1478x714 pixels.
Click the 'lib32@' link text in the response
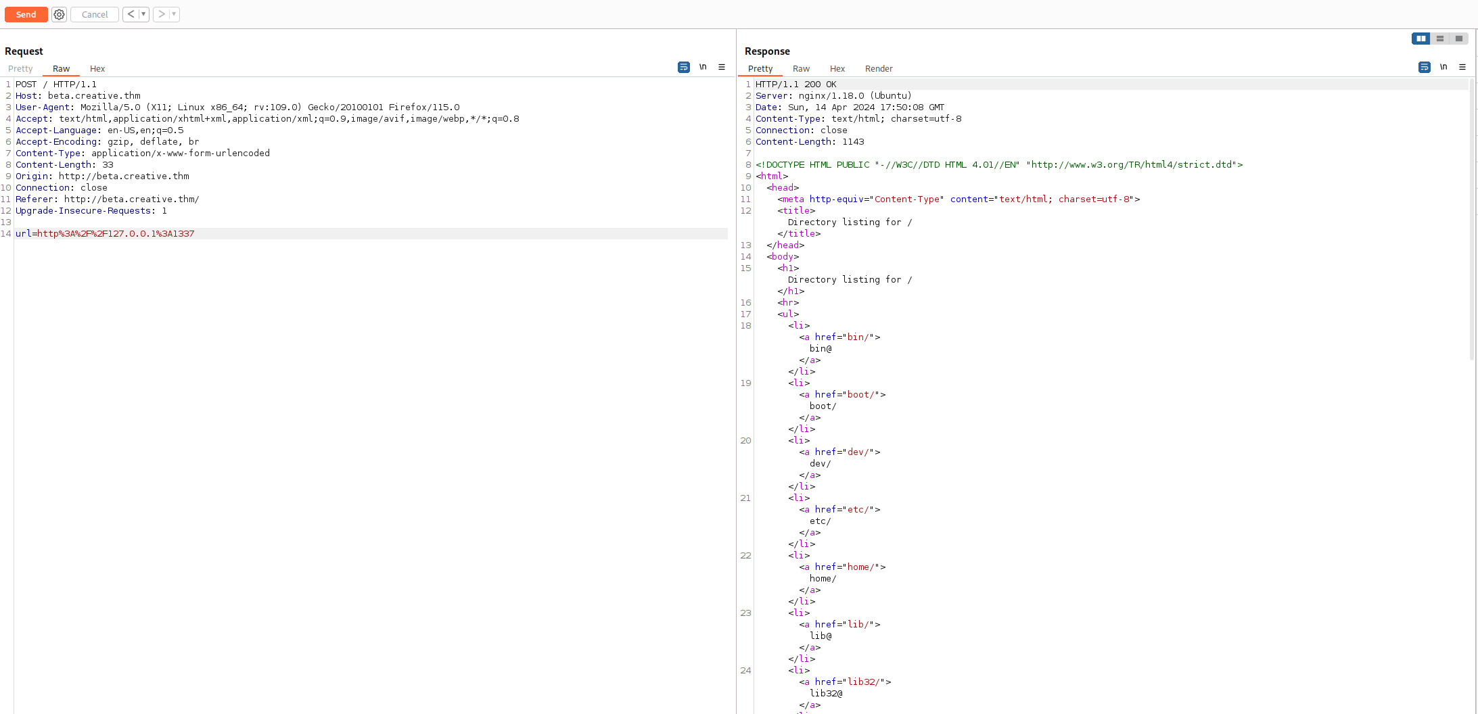(826, 693)
